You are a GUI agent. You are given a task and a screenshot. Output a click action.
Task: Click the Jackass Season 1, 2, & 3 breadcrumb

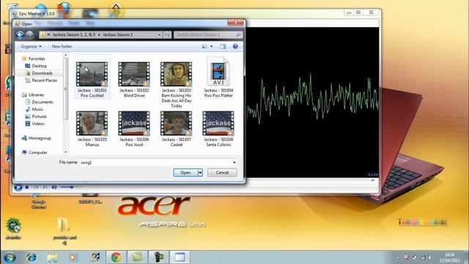74,34
